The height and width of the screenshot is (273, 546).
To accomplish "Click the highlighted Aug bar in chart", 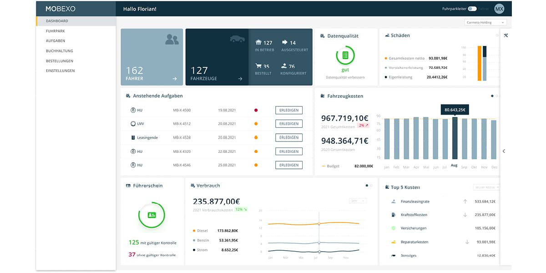I will point(454,138).
